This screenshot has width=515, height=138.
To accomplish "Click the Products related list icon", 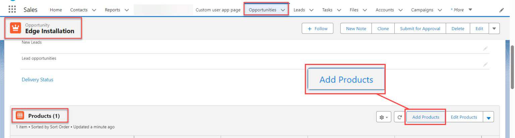I will pos(20,116).
